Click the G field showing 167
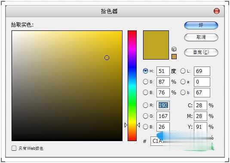The image size is (230, 163). 163,116
